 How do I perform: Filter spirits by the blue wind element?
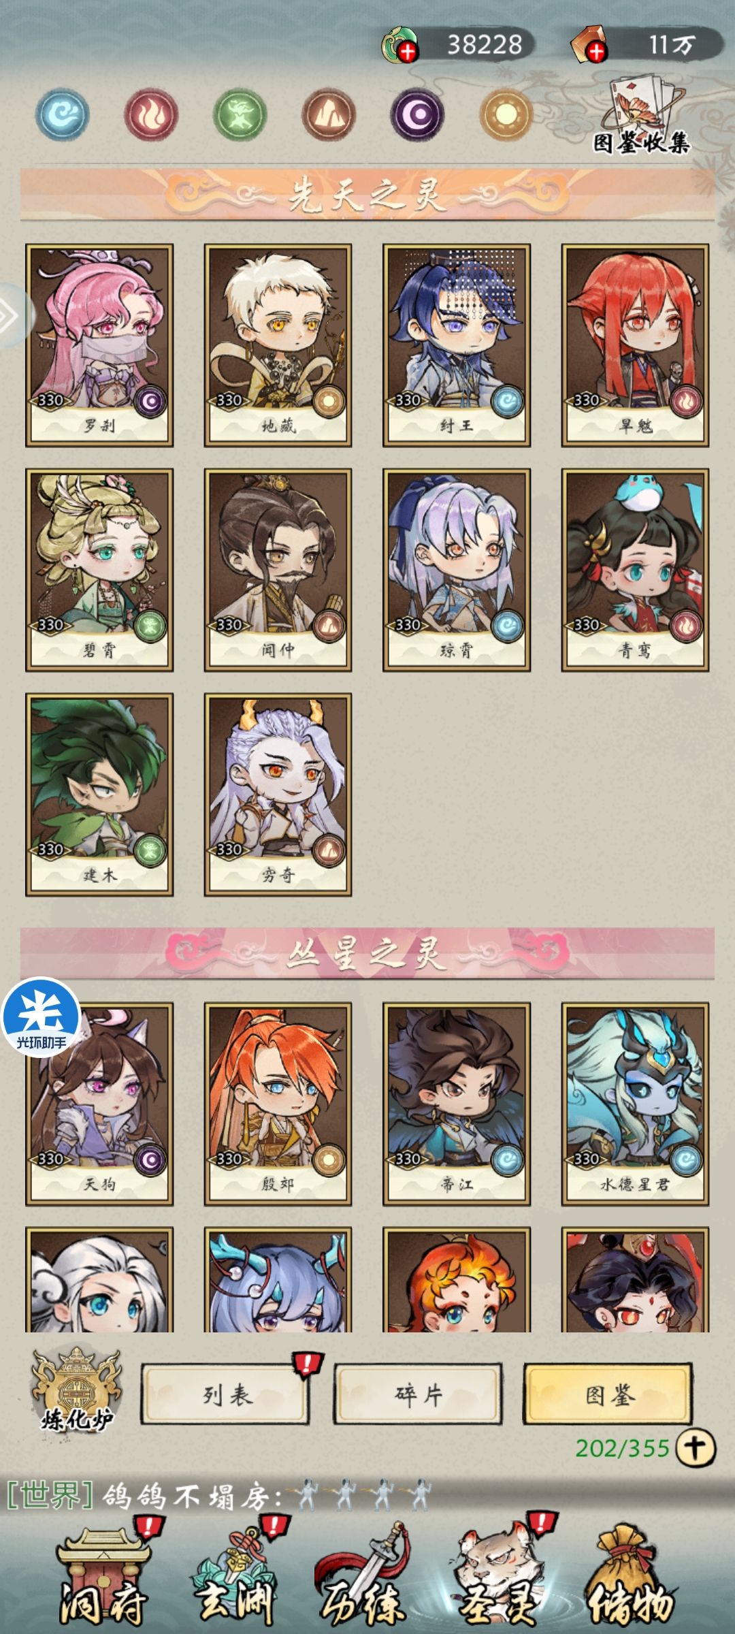click(63, 114)
